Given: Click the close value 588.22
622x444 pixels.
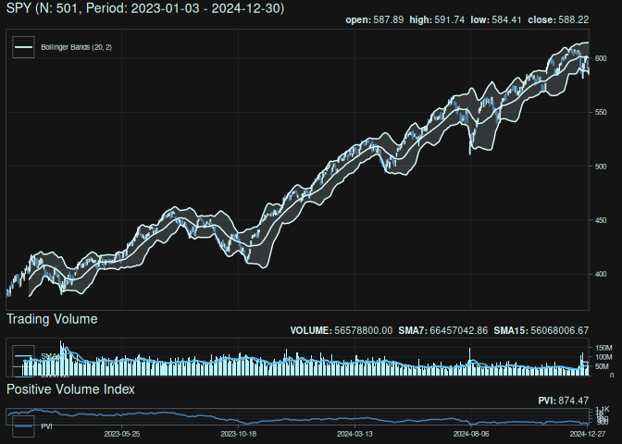Looking at the screenshot, I should (574, 19).
